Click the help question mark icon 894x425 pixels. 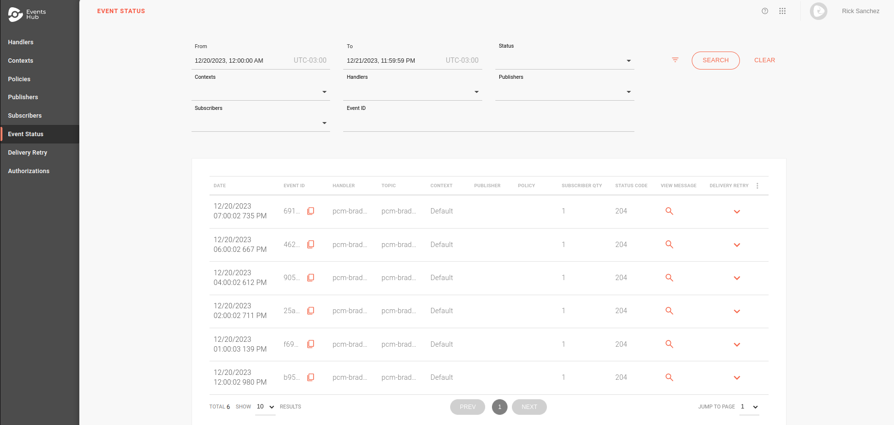[x=765, y=11]
